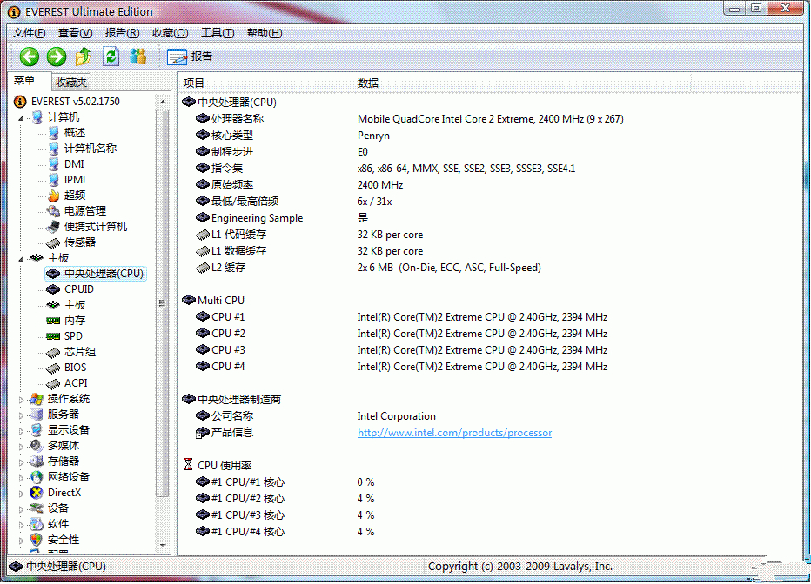Select the BIOS icon
The width and height of the screenshot is (811, 584).
pos(53,368)
